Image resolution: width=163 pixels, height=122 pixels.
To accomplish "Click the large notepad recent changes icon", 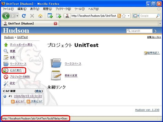I will coord(56,75).
